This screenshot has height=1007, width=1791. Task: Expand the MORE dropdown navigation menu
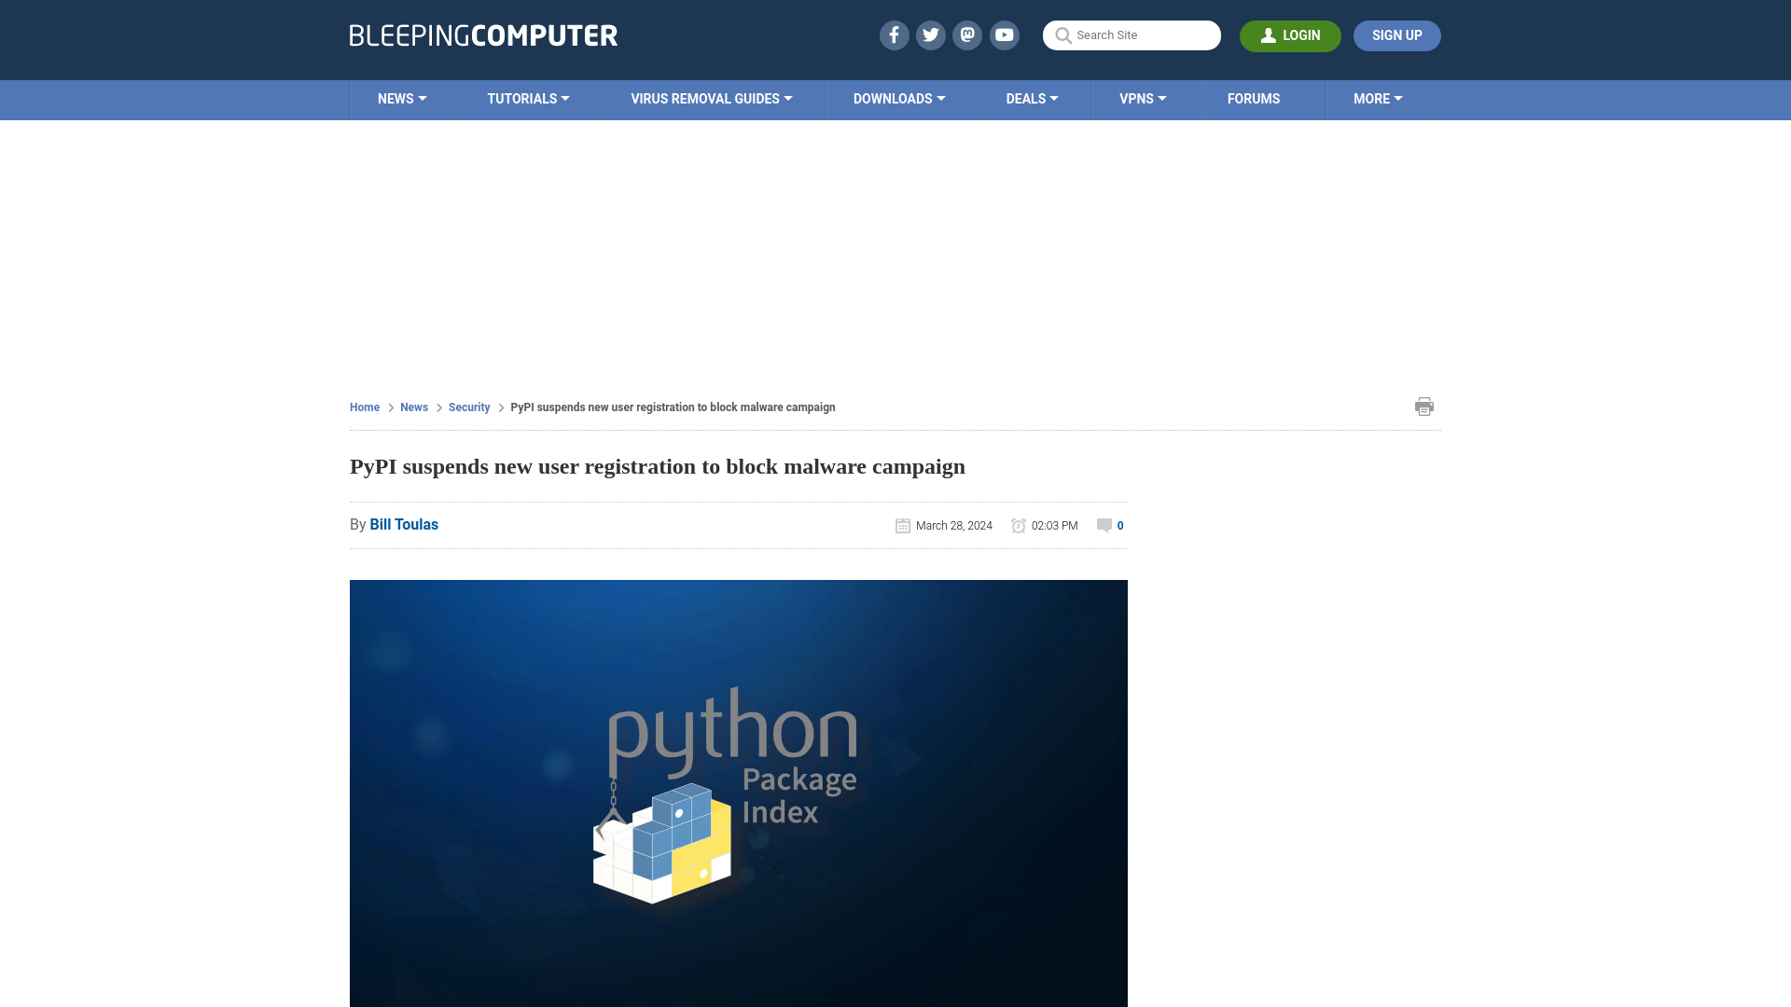1378,98
